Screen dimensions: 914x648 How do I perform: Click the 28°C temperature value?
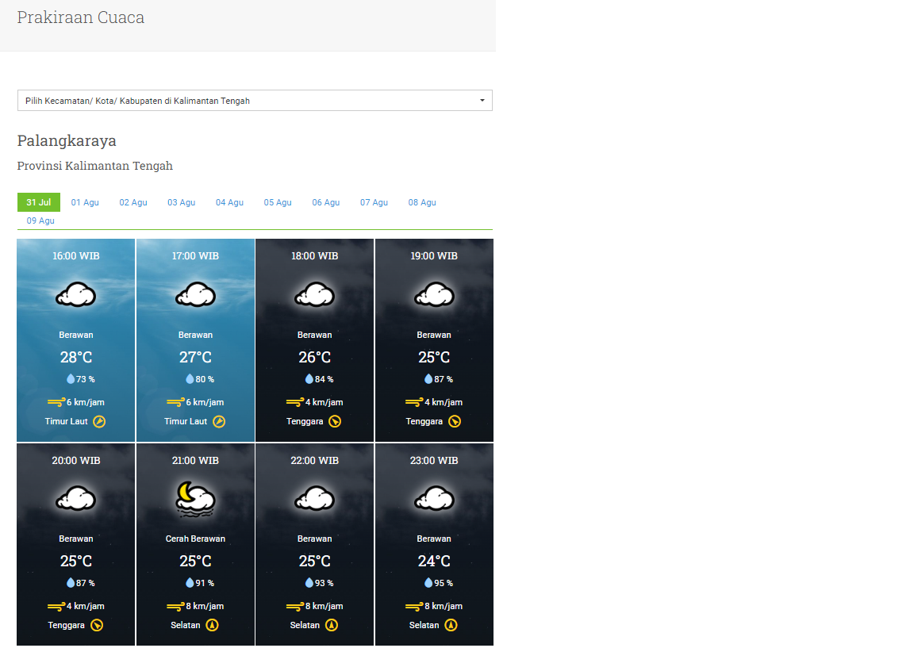(x=76, y=357)
